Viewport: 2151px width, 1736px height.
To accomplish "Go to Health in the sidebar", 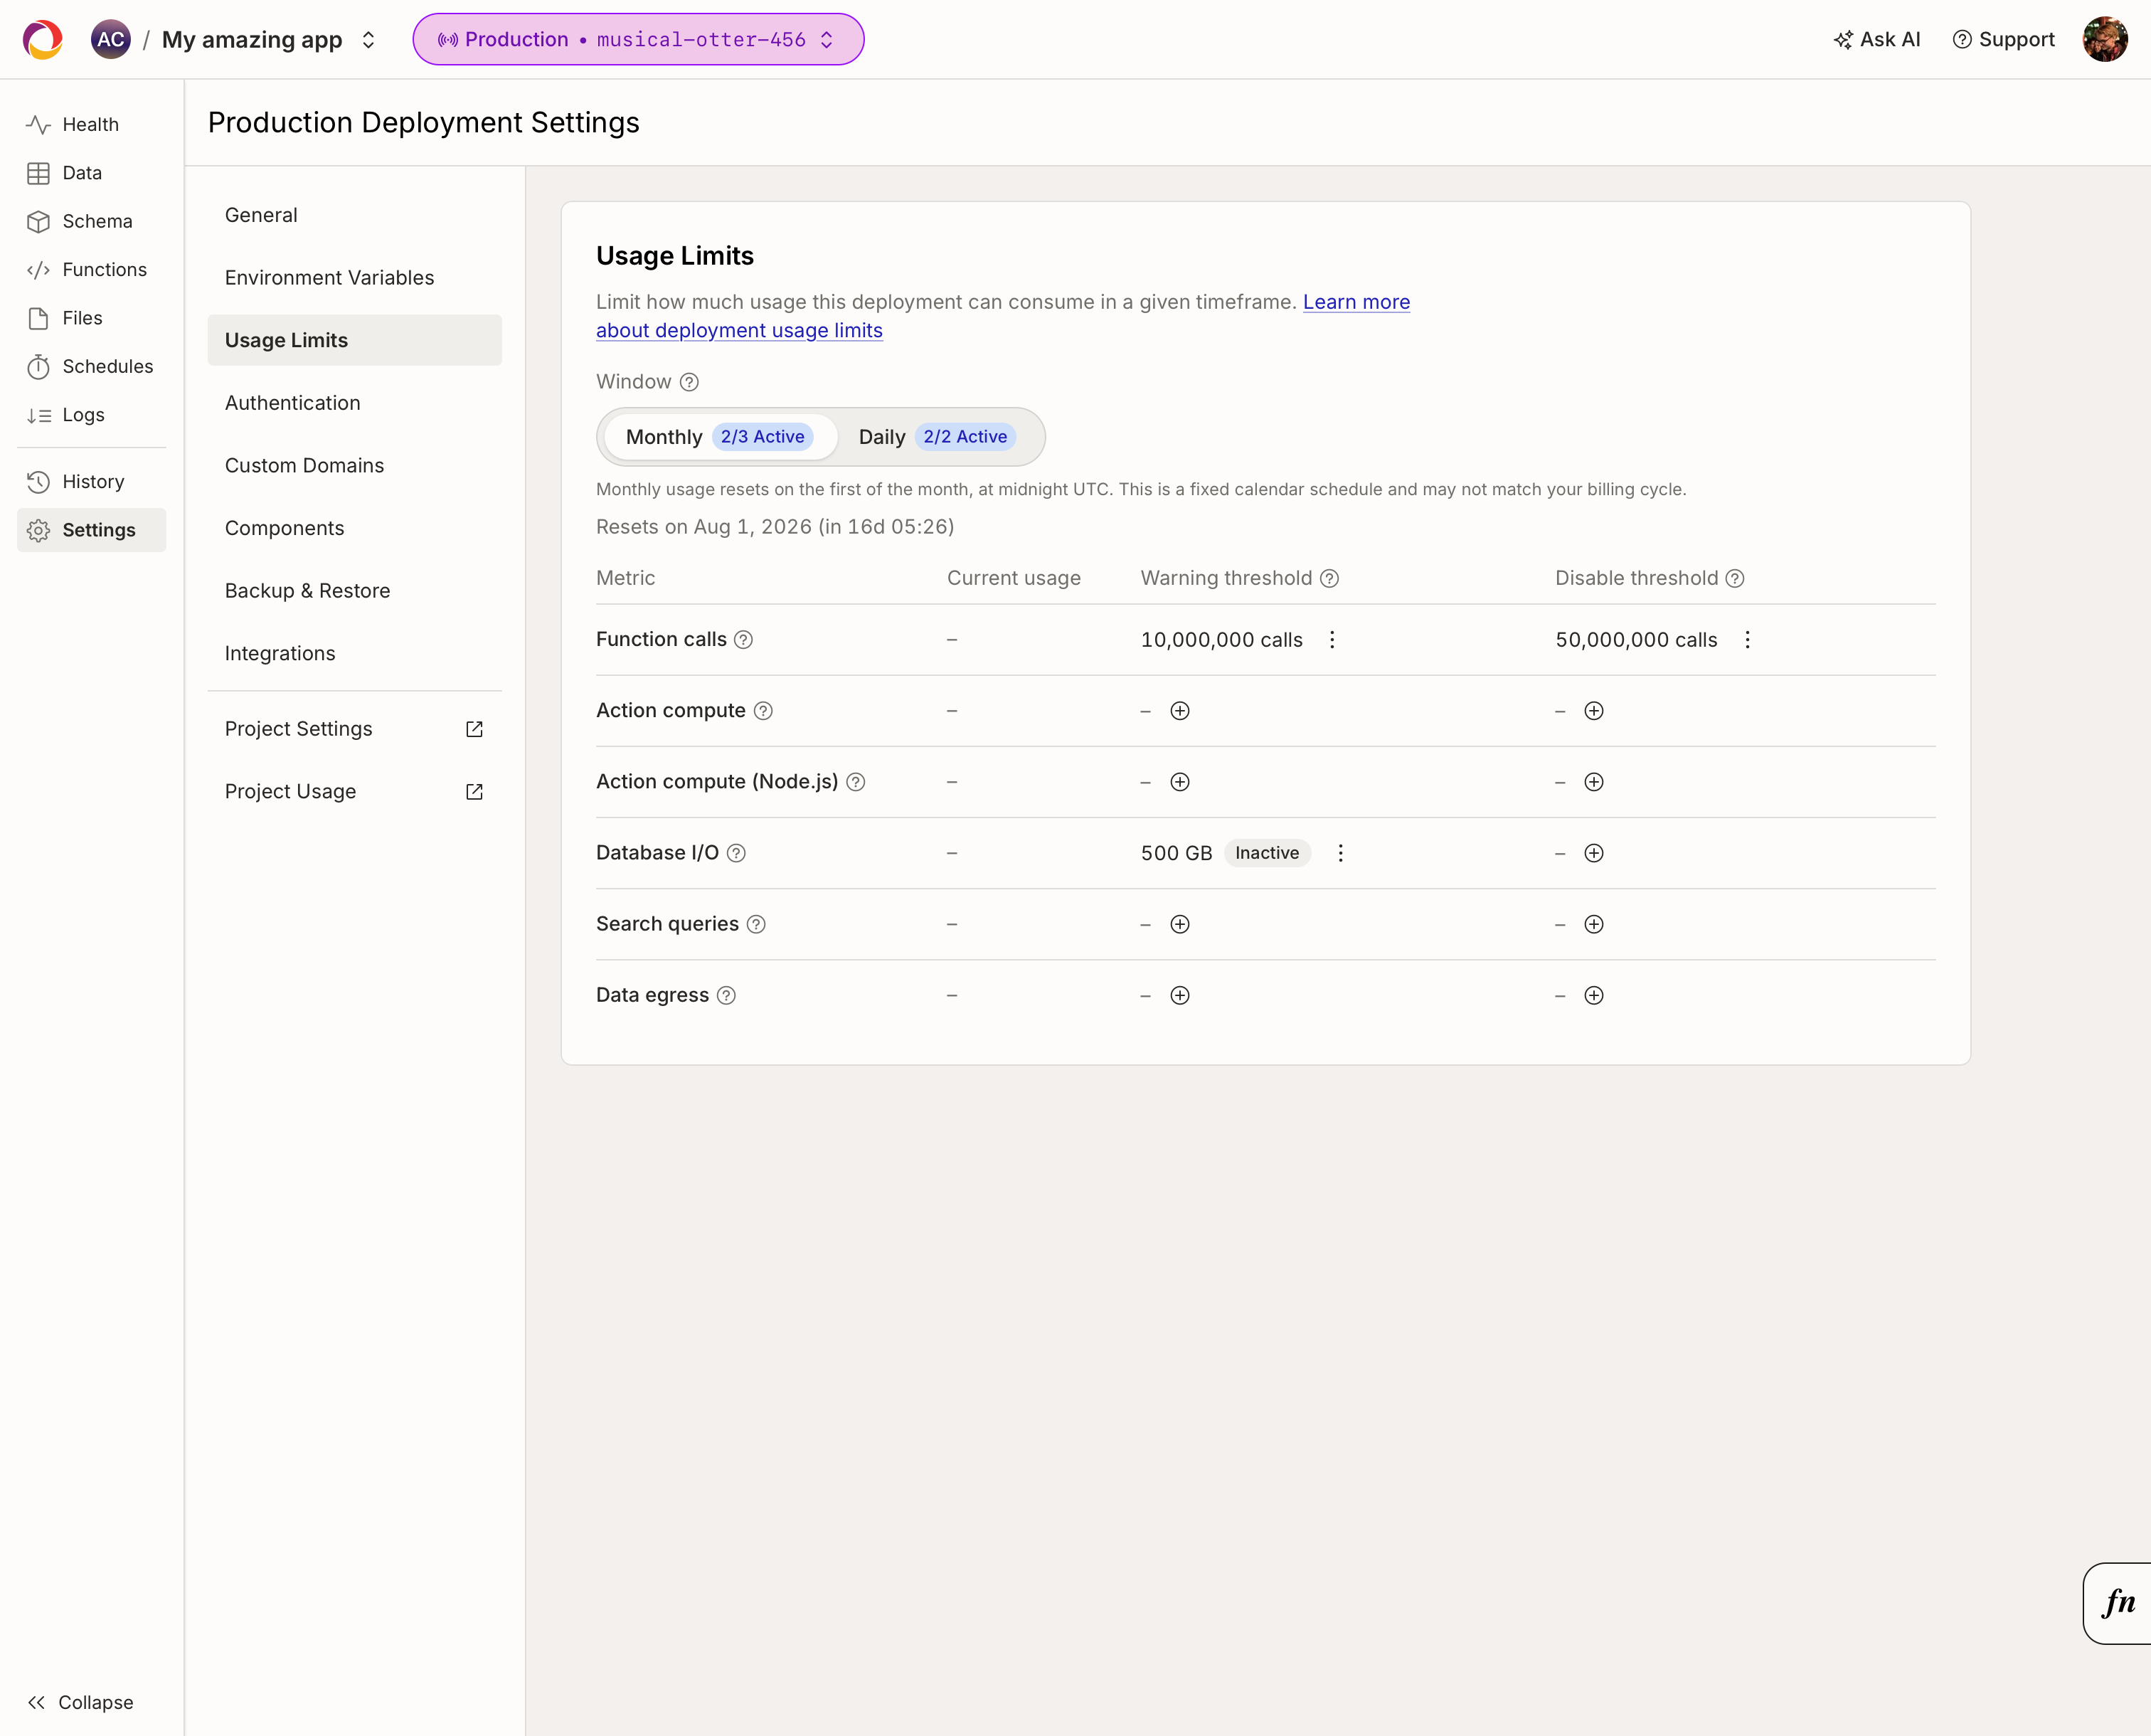I will pyautogui.click(x=91, y=124).
